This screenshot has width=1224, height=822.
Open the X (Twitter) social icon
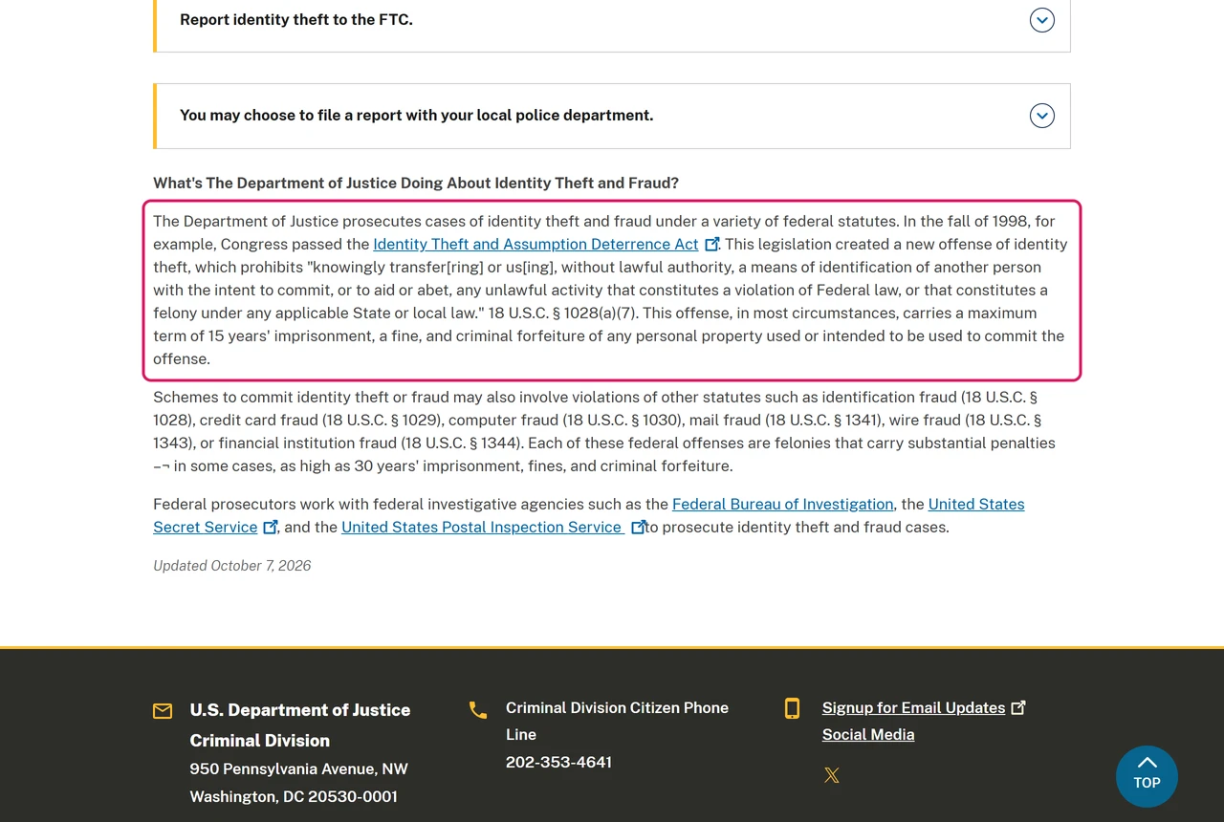(832, 775)
